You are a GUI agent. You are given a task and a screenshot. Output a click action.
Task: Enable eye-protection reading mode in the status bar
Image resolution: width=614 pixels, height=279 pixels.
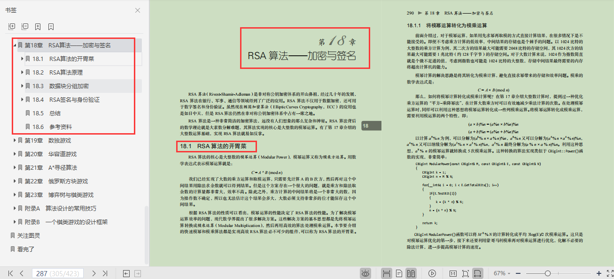(366, 273)
